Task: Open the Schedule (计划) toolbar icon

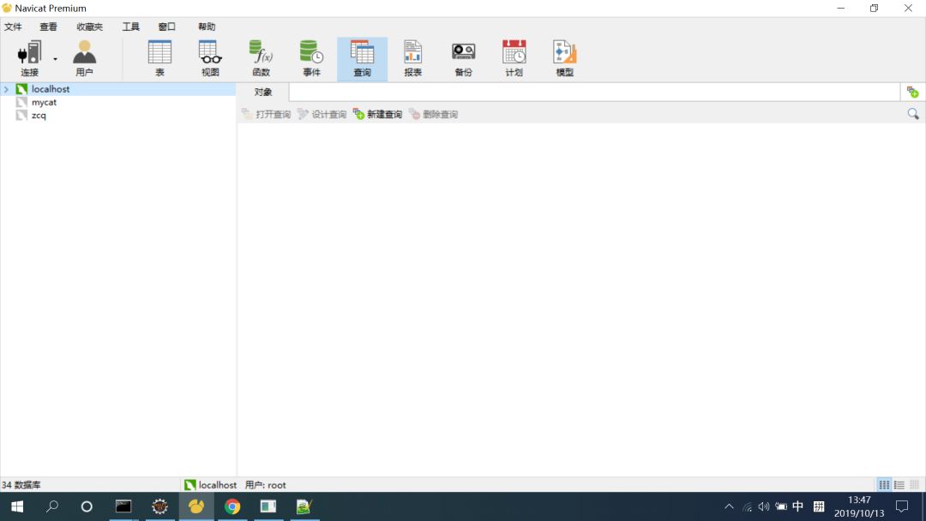Action: 514,58
